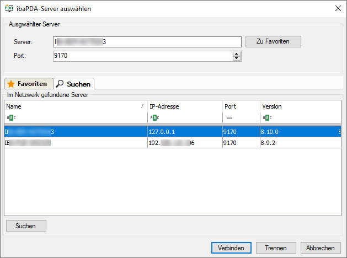Click the lower Suchen button below the list
This screenshot has height=258, width=347.
tap(26, 225)
